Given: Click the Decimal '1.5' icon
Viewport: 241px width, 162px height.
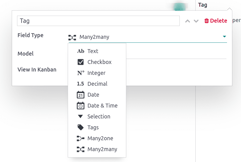Looking at the screenshot, I should tap(80, 84).
